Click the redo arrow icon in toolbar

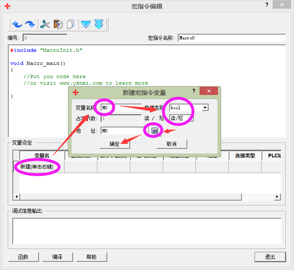(x=30, y=24)
